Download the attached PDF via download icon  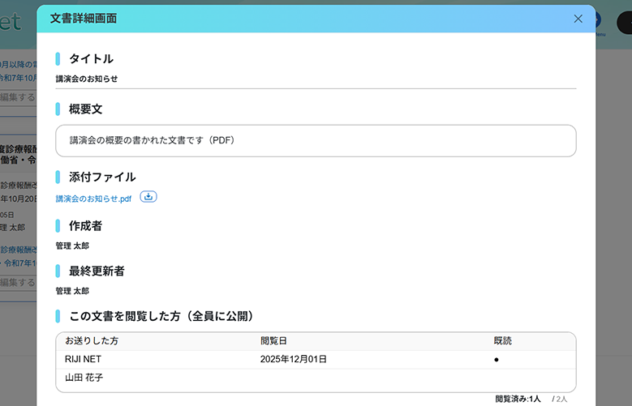(148, 197)
